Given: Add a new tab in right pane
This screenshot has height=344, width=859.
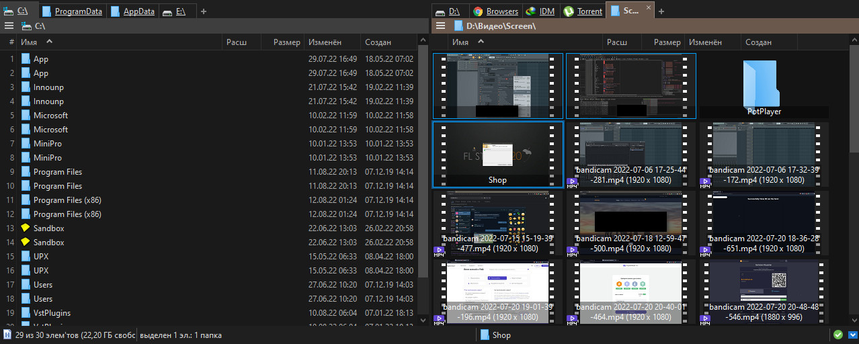Looking at the screenshot, I should click(661, 11).
